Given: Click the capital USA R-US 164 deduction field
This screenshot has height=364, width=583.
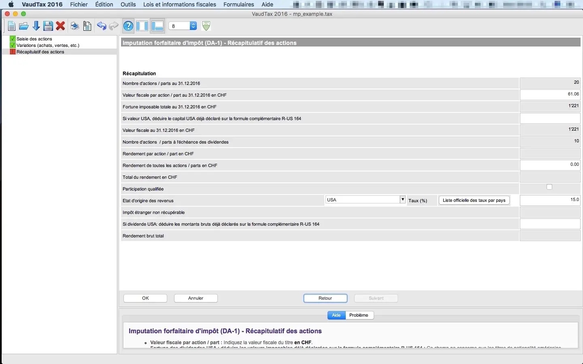Looking at the screenshot, I should (x=550, y=118).
